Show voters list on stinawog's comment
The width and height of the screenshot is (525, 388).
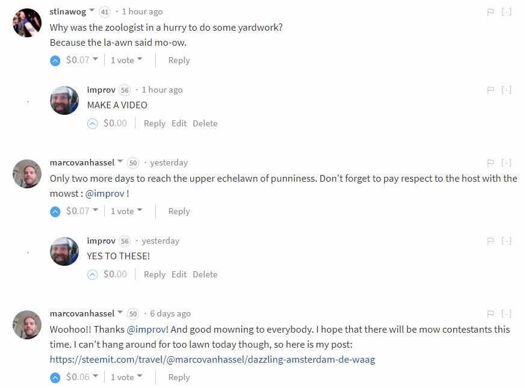(x=126, y=60)
